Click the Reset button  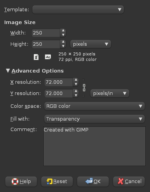point(57,182)
